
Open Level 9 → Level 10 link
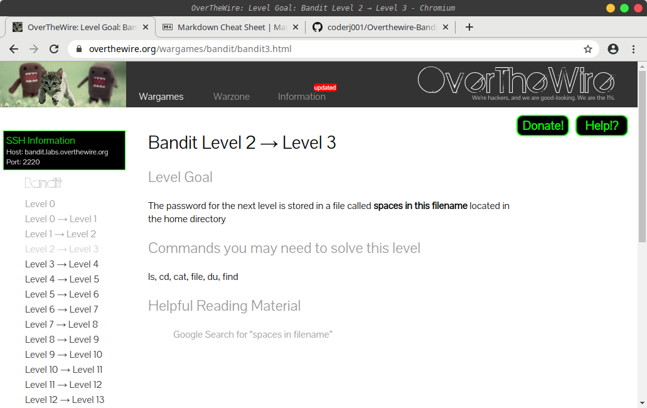coord(63,355)
